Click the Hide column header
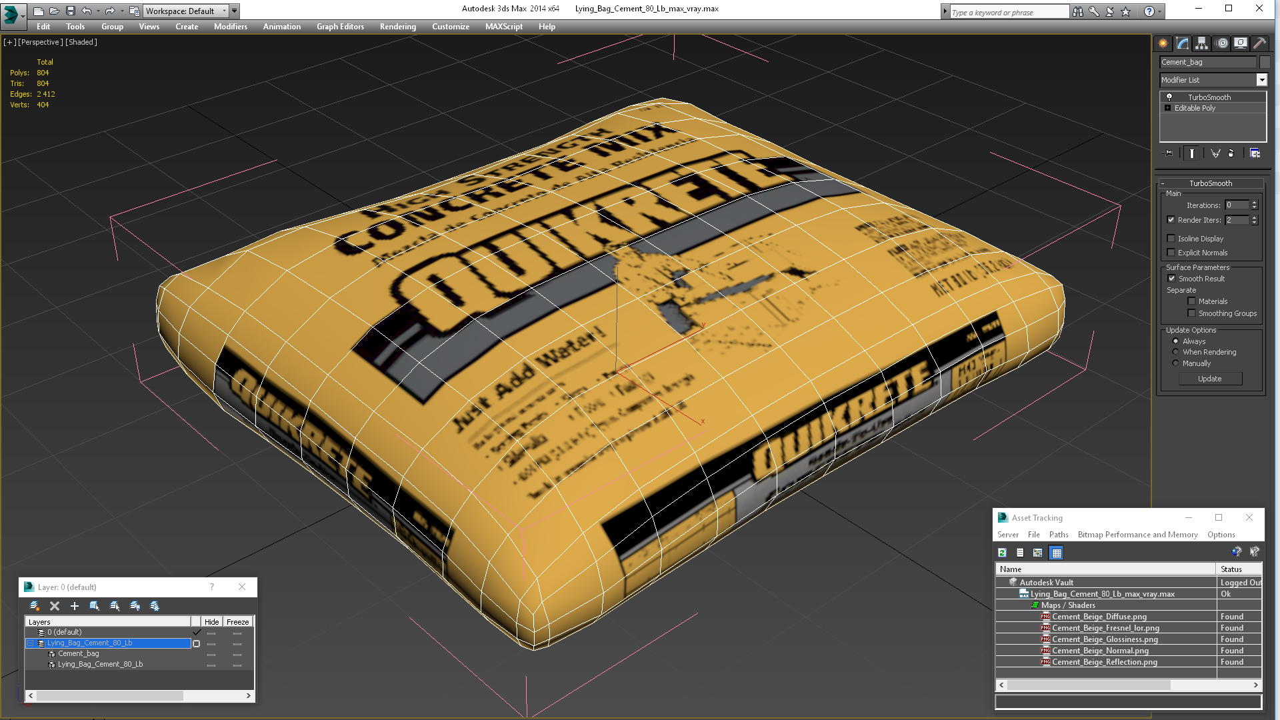Viewport: 1280px width, 720px height. tap(211, 622)
